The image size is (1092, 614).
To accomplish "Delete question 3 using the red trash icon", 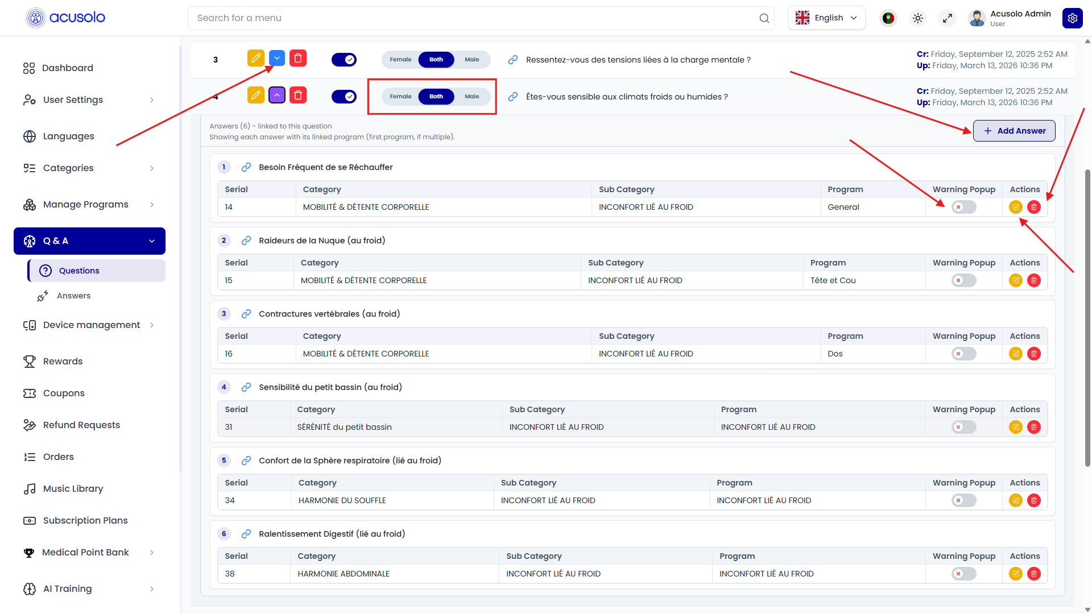I will click(298, 59).
